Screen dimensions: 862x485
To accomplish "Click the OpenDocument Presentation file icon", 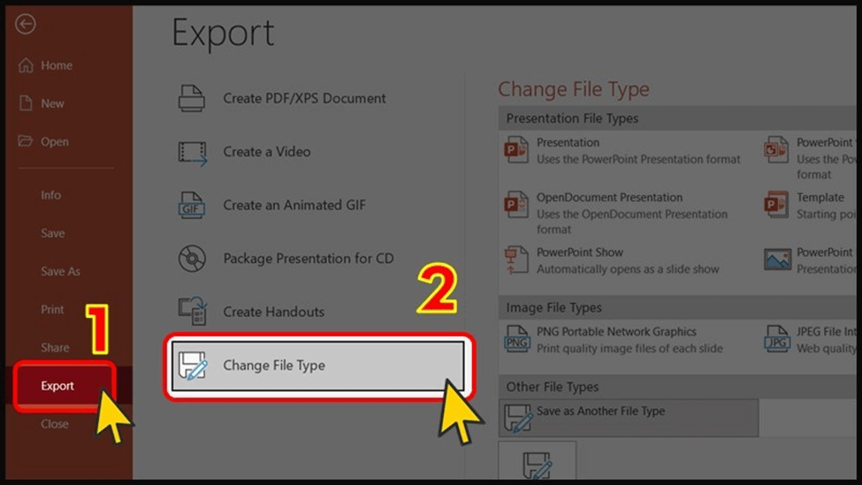I will [x=515, y=204].
